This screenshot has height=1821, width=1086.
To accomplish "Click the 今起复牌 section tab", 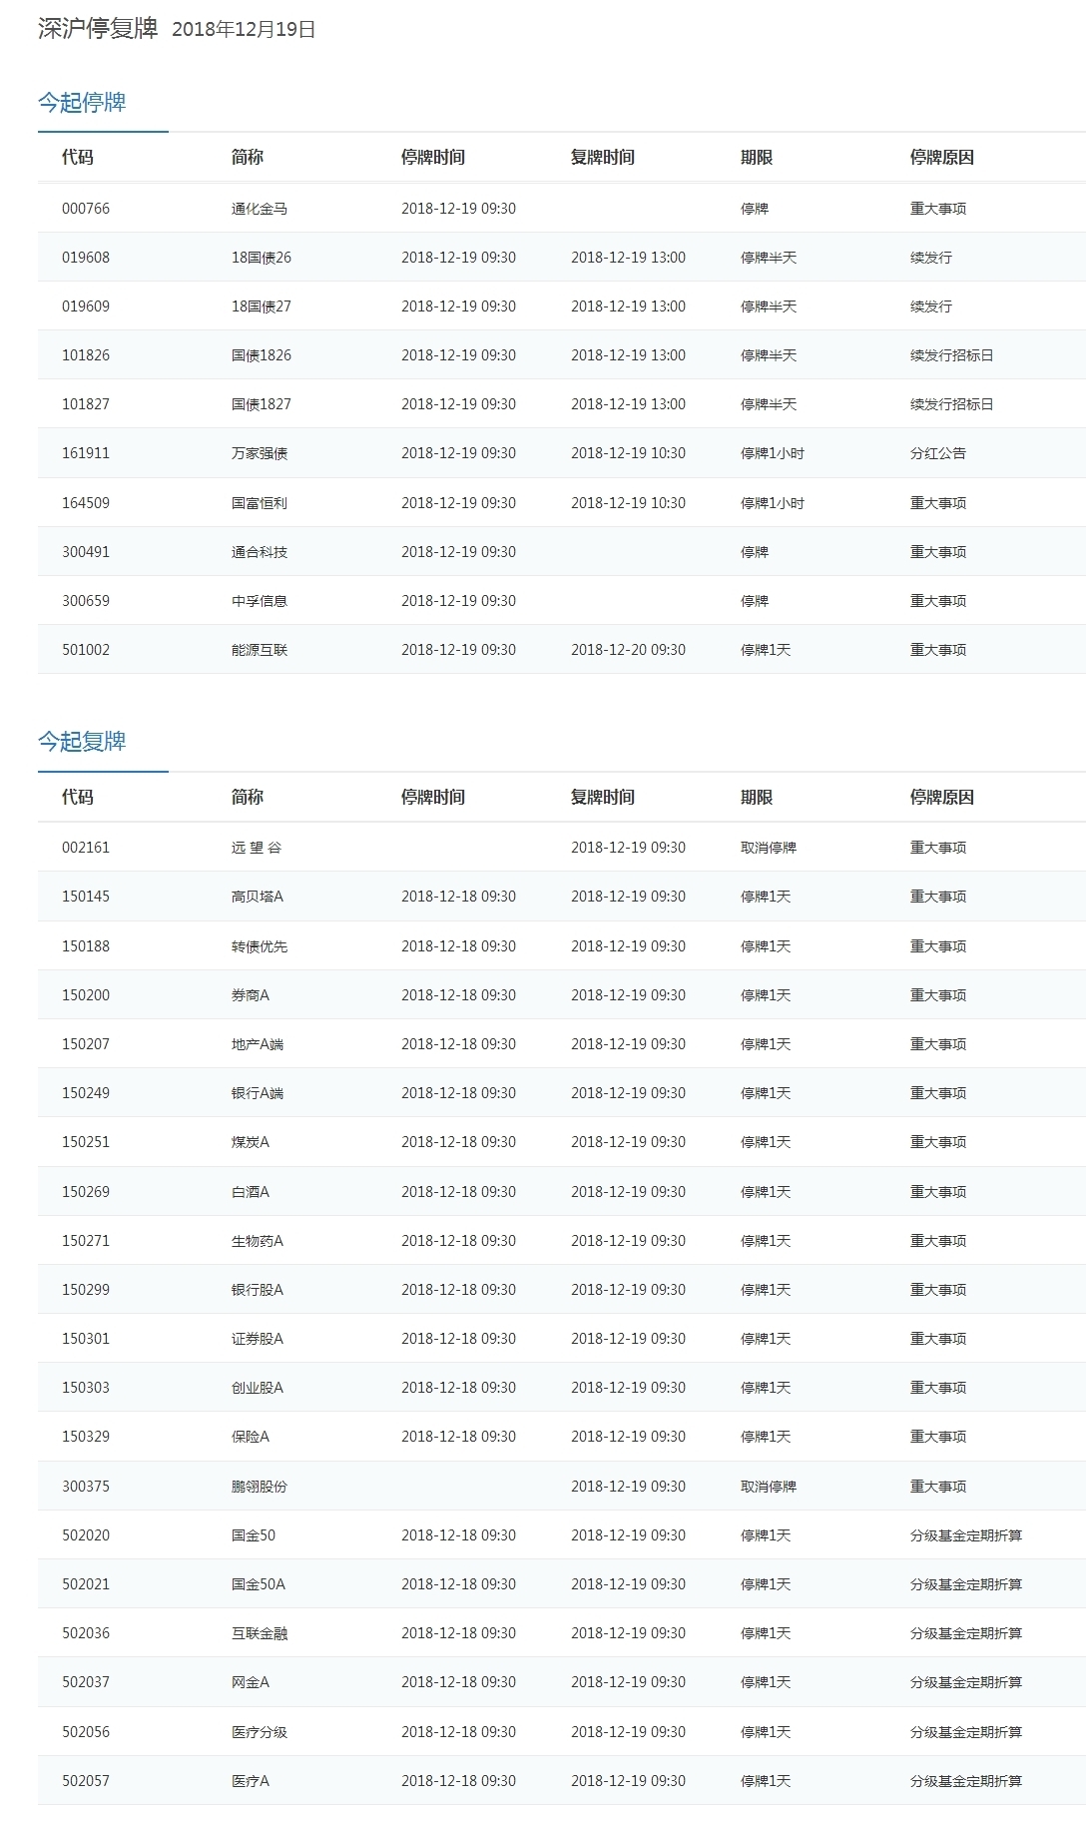I will tap(82, 742).
